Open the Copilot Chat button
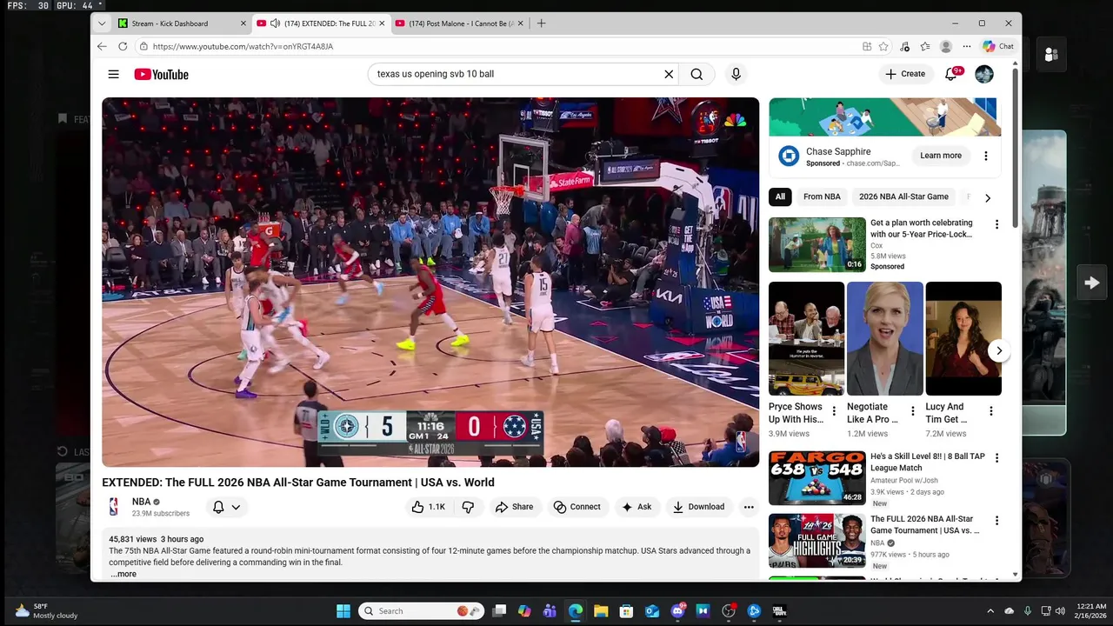The width and height of the screenshot is (1113, 626). [998, 46]
